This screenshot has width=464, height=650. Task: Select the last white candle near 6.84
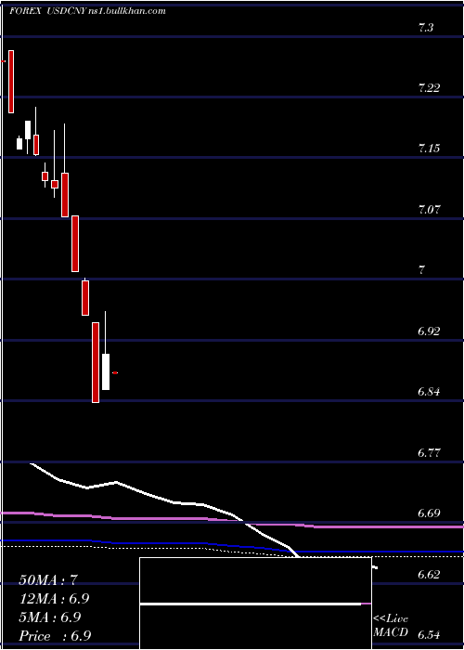point(106,371)
